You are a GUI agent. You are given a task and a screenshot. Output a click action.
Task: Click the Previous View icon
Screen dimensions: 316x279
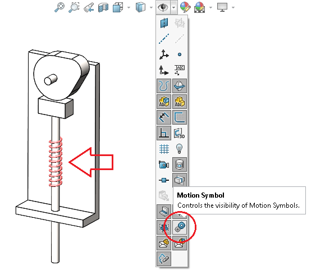click(x=89, y=7)
